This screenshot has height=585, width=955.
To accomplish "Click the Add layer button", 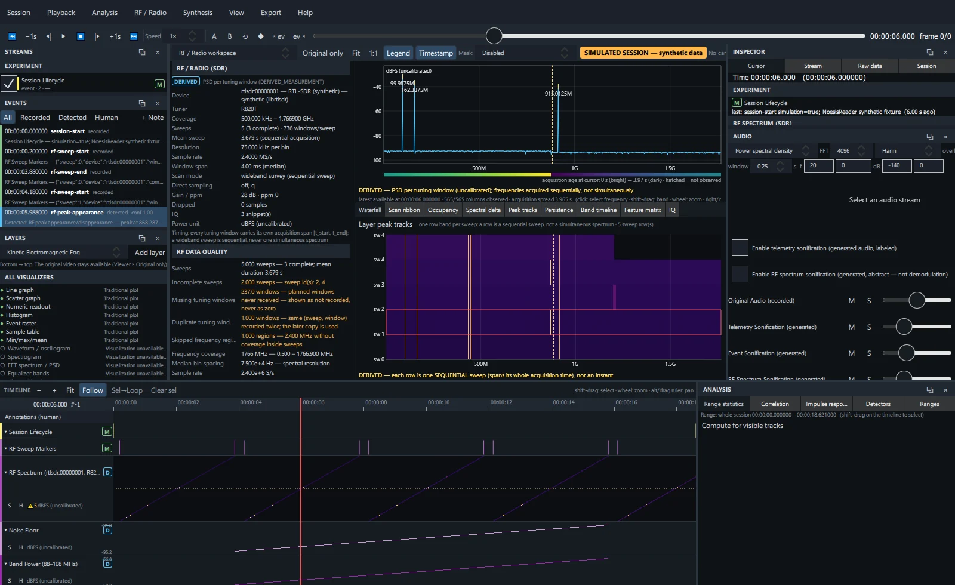I will pyautogui.click(x=150, y=253).
